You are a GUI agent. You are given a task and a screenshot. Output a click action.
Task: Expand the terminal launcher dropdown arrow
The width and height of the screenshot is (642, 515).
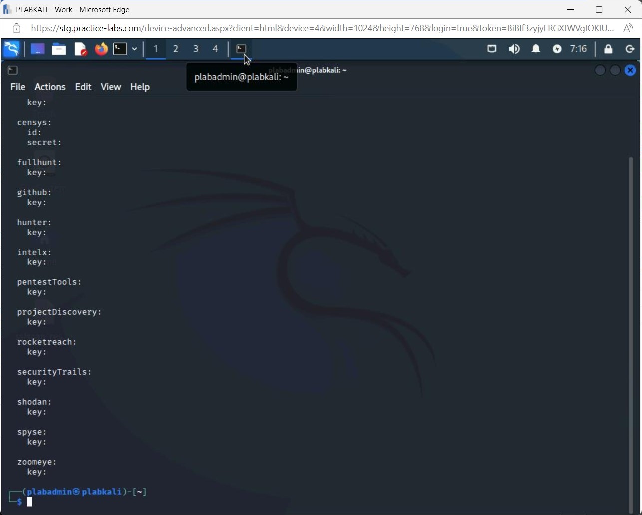135,49
